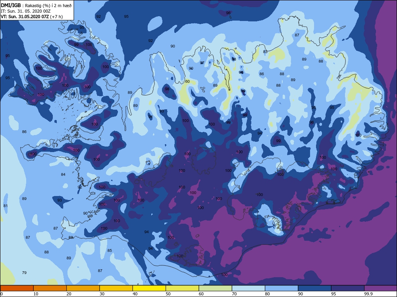Select the '81' humidity value on the map
Image resolution: width=397 pixels, height=297 pixels.
click(6, 206)
